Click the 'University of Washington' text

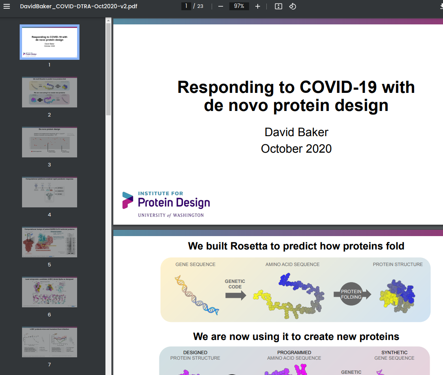[171, 215]
